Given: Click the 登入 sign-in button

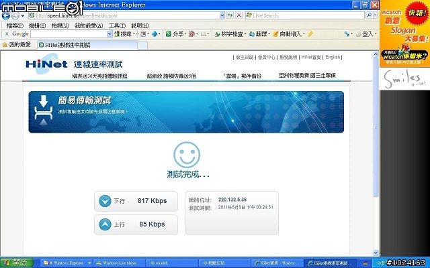Looking at the screenshot, I should pyautogui.click(x=365, y=34).
